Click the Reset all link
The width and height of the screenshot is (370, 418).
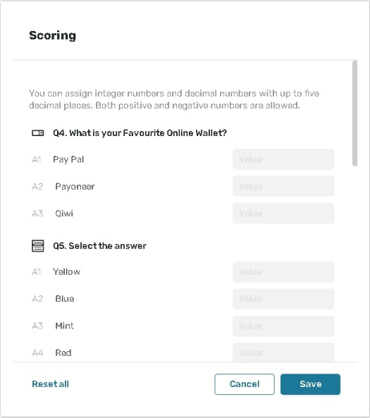click(50, 384)
